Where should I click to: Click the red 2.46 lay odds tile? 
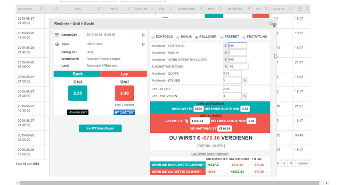tap(124, 93)
